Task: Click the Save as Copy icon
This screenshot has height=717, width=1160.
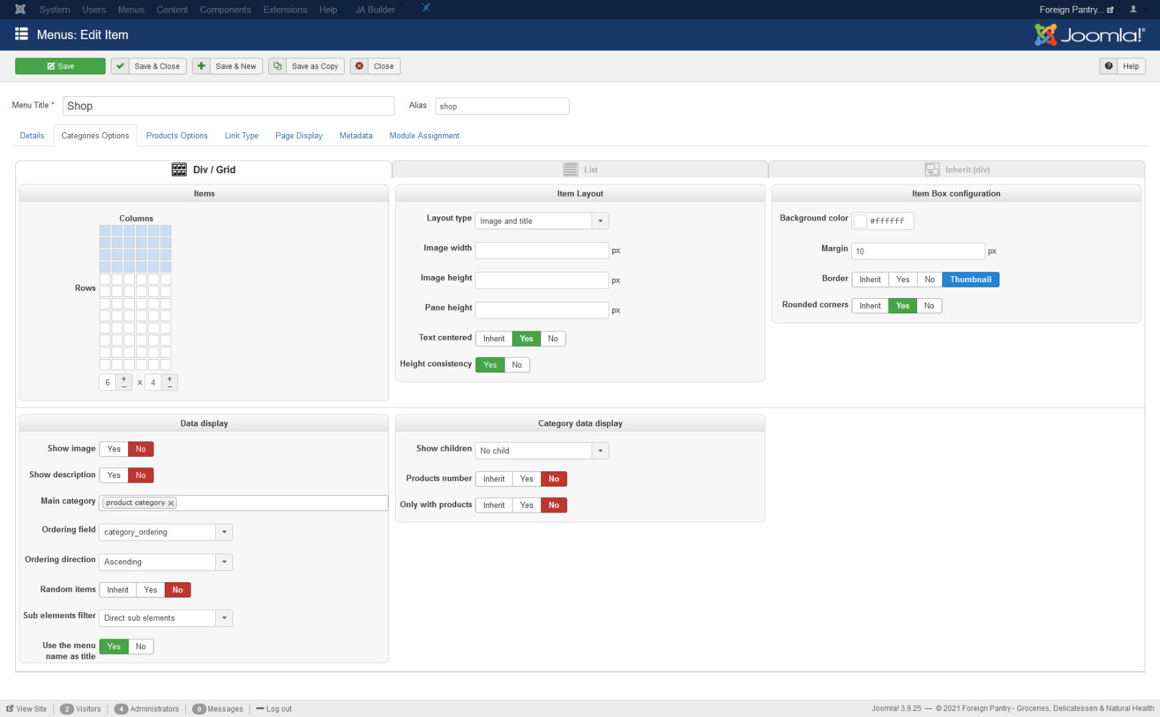Action: [x=278, y=66]
